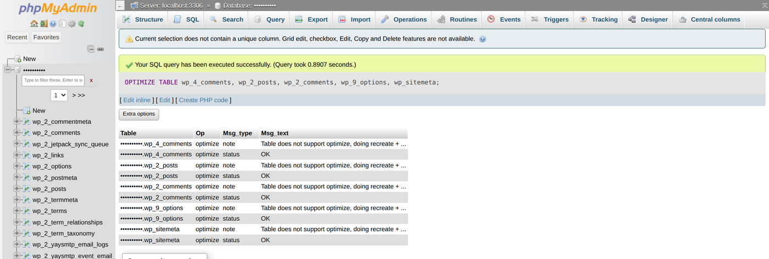Click table icon of wp_2_commentmeta

pos(26,122)
